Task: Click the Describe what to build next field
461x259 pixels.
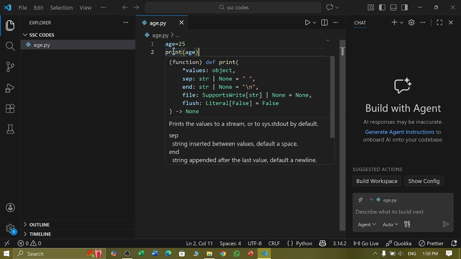Action: 403,212
